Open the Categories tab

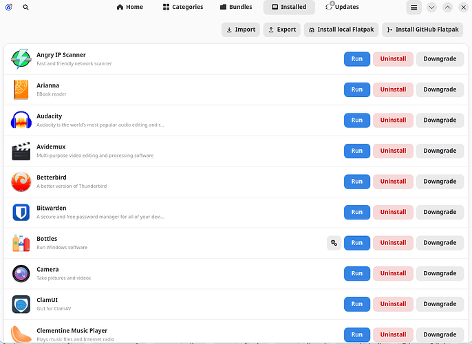[183, 7]
